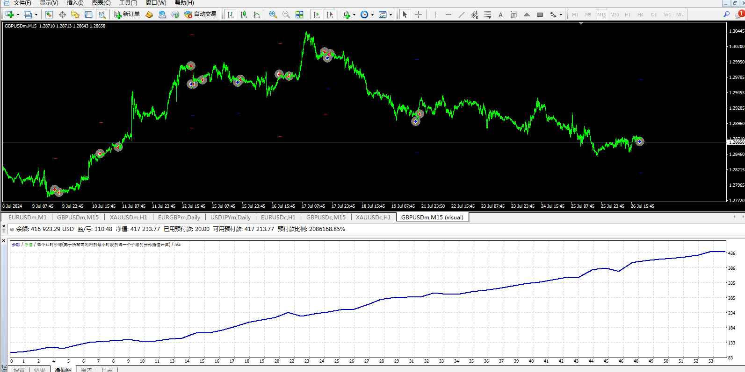Switch to H4 timeframe
The image size is (745, 372).
click(x=640, y=14)
